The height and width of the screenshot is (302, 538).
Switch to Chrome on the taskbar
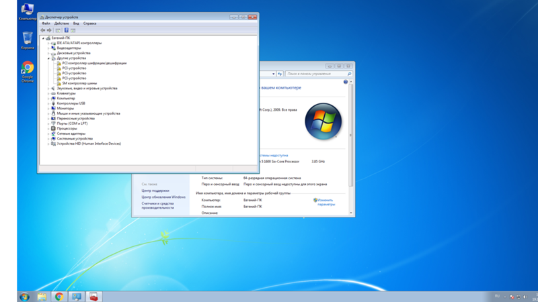tap(59, 297)
